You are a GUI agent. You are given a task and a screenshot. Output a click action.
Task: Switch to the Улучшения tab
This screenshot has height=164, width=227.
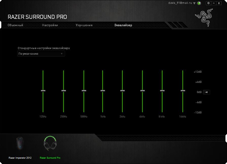click(x=84, y=25)
